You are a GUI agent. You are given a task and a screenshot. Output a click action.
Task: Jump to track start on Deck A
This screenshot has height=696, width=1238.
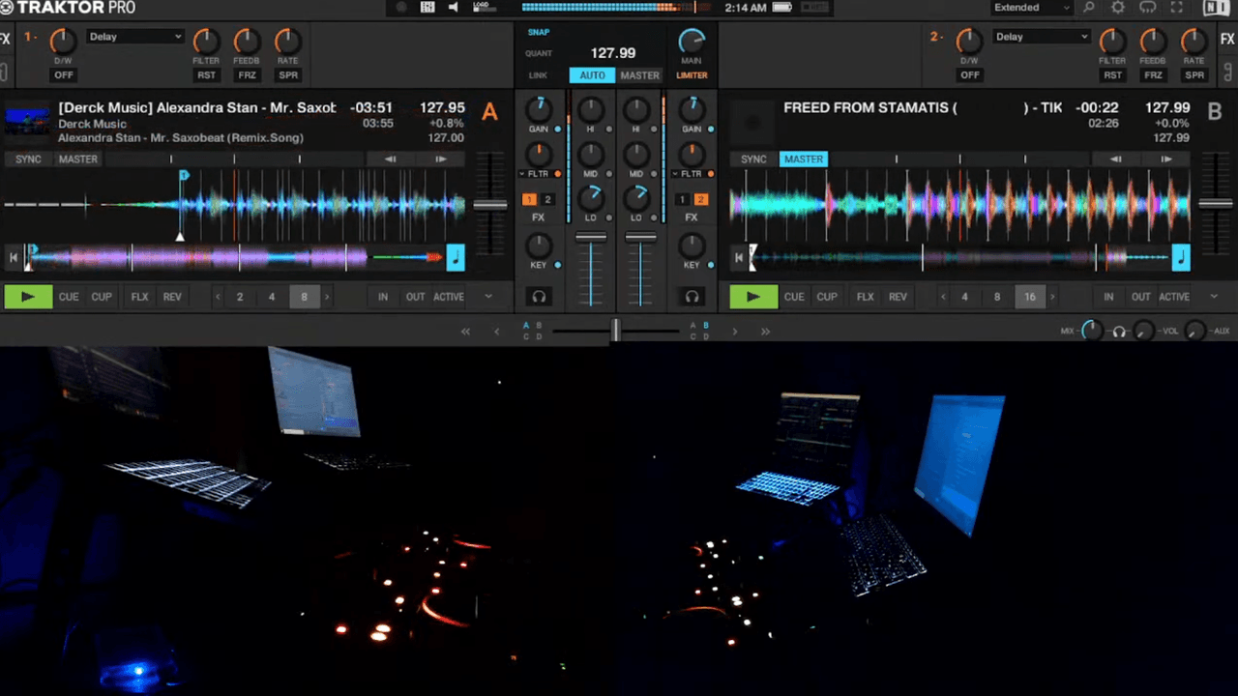coord(13,257)
